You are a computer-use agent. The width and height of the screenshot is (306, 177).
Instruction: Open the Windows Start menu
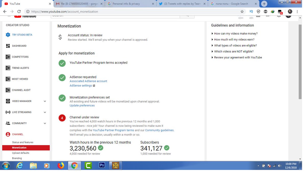point(6,166)
